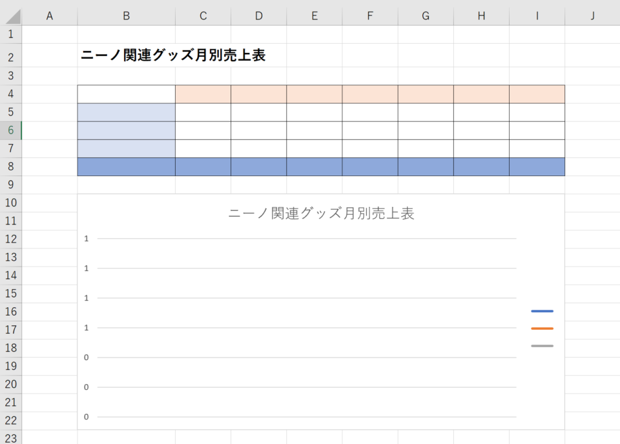Click the bold title cell in row 2
This screenshot has width=620, height=444.
tap(172, 56)
